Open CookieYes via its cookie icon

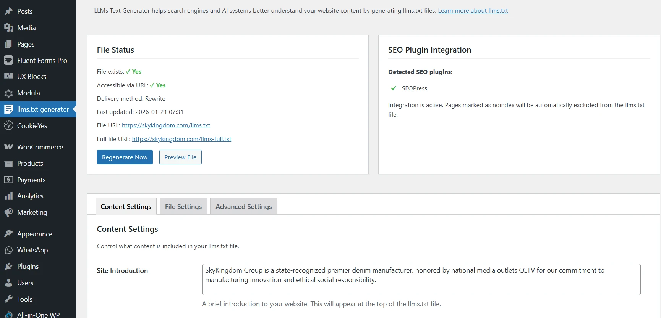coord(8,125)
